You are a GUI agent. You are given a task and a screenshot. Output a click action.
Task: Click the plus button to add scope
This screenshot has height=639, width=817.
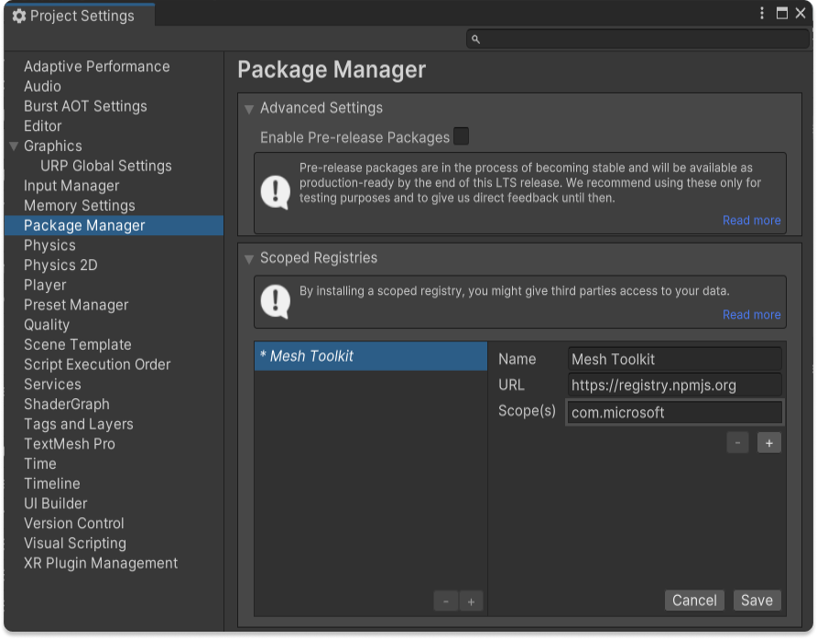tap(768, 443)
